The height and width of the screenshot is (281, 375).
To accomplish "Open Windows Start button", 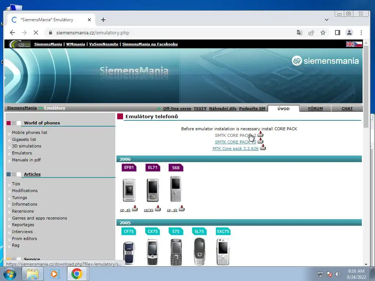I will (x=10, y=274).
